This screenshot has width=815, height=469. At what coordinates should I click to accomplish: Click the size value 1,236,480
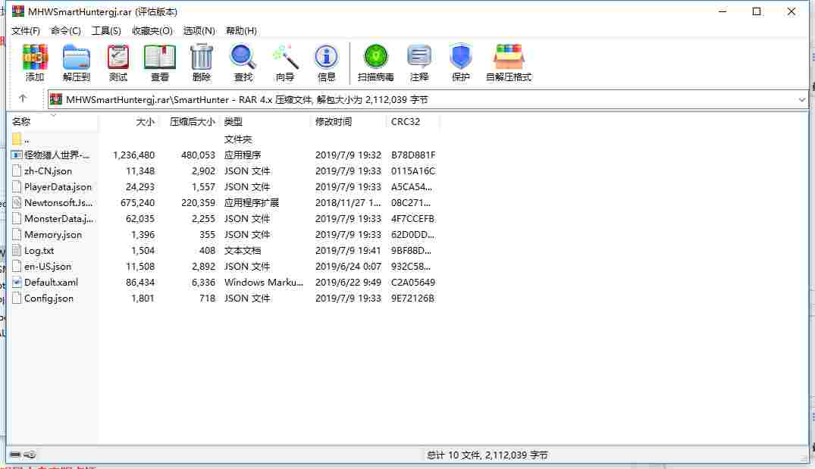coord(133,155)
